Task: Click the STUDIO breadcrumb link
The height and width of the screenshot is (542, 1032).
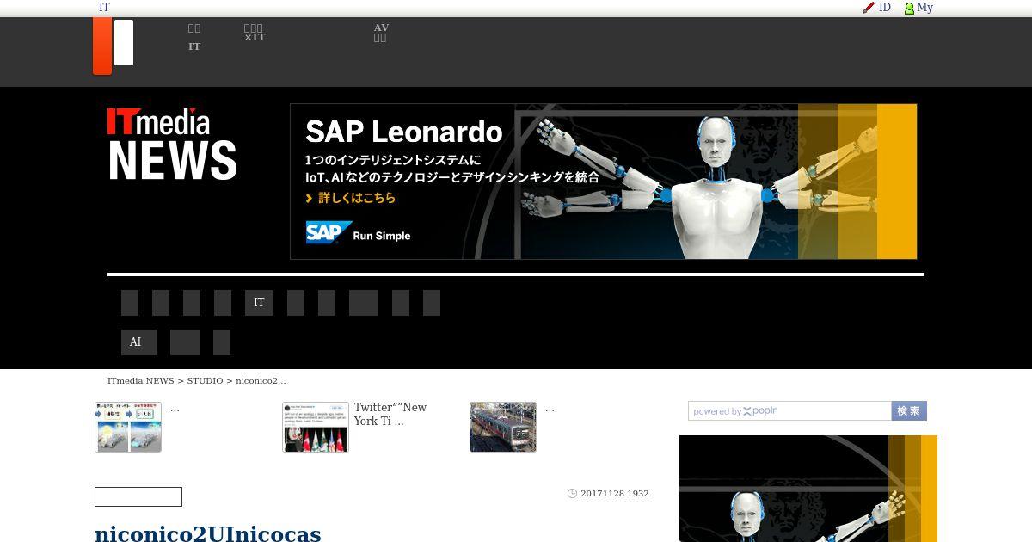Action: pyautogui.click(x=205, y=380)
